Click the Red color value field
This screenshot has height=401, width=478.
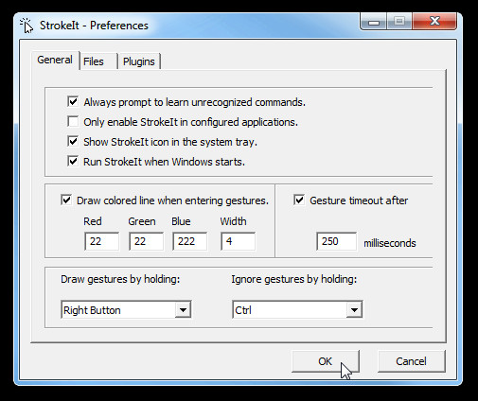[x=101, y=241]
